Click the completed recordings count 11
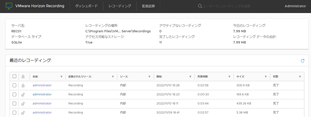The image size is (311, 117). (x=160, y=42)
